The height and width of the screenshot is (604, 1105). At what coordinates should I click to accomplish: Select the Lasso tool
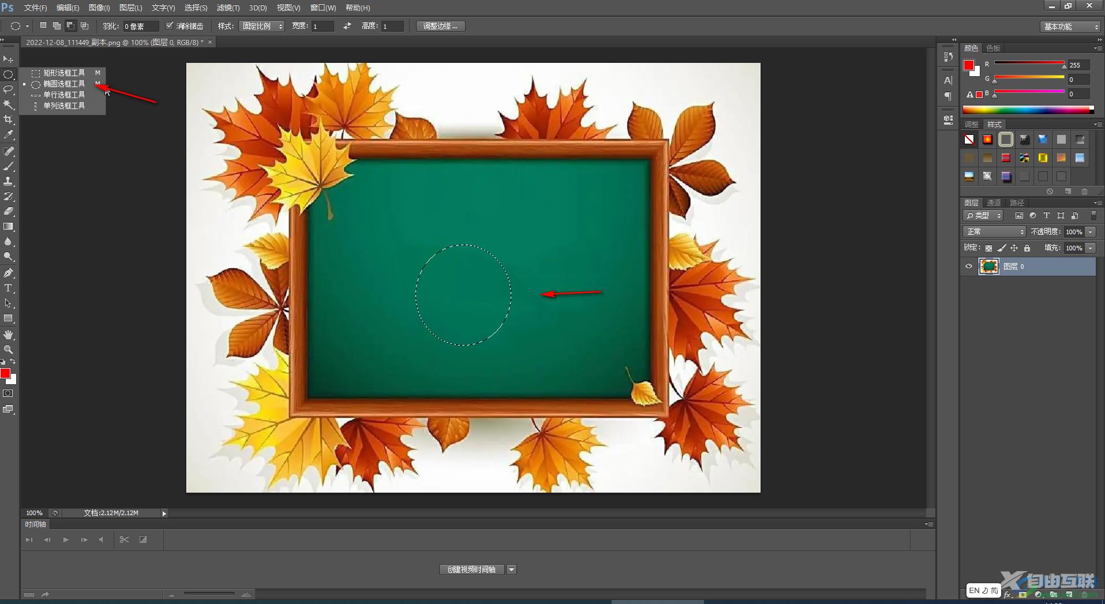8,89
